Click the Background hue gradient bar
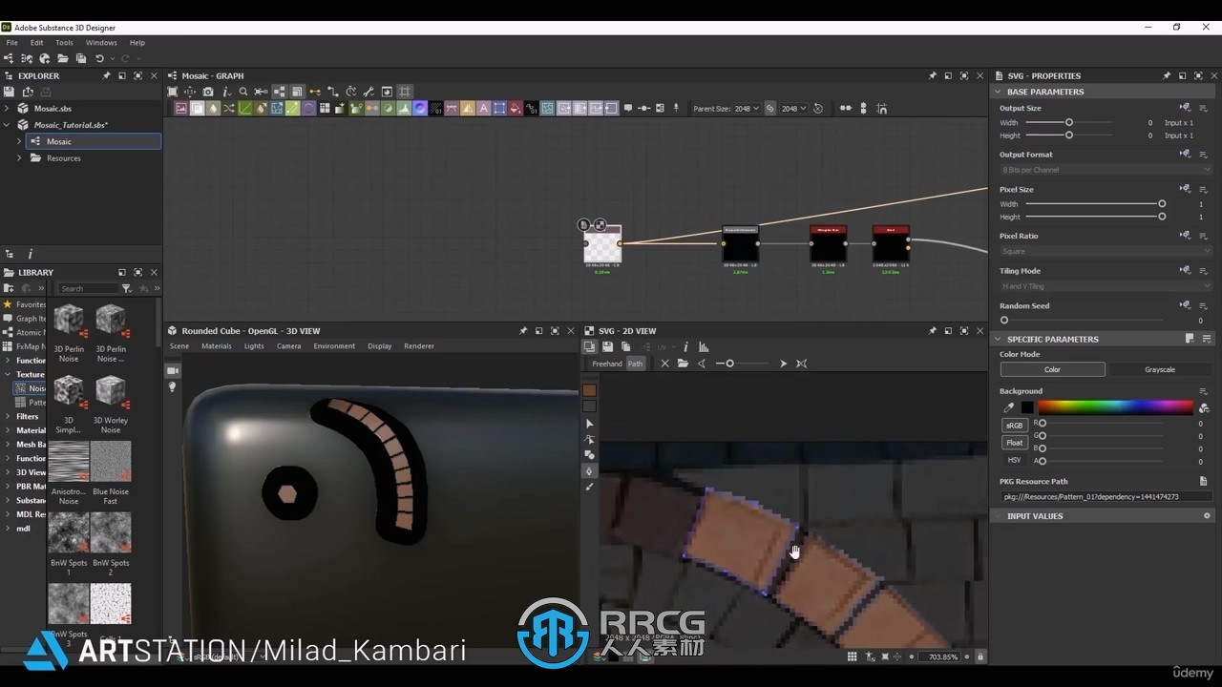The width and height of the screenshot is (1222, 687). point(1115,407)
